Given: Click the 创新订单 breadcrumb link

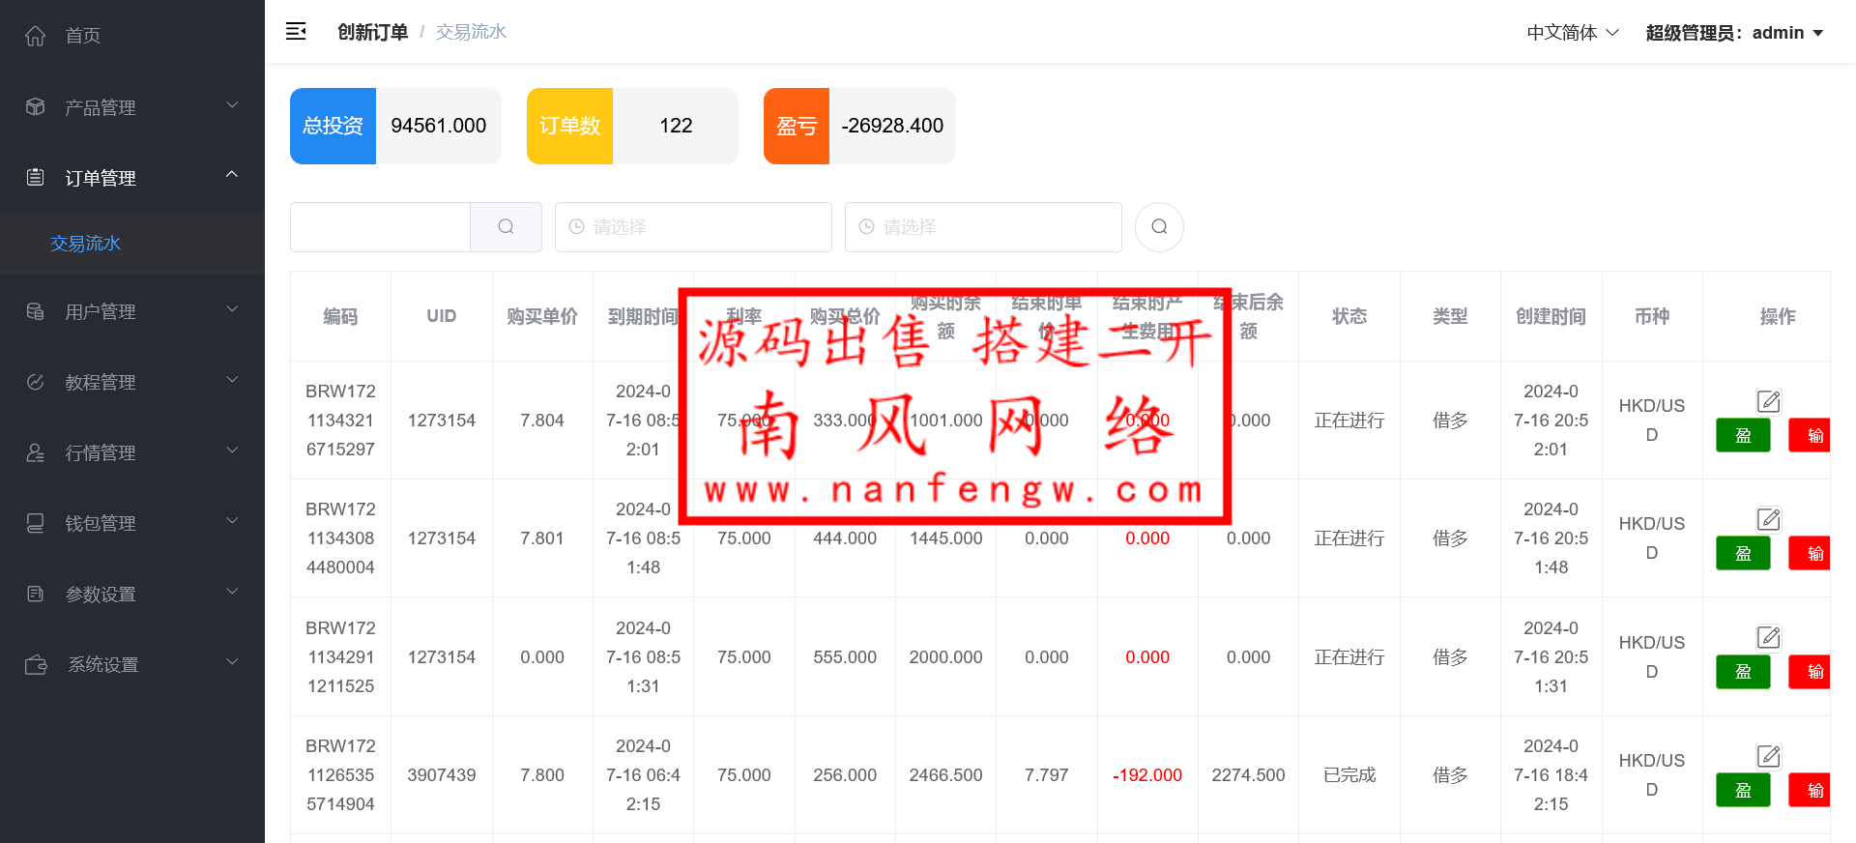Looking at the screenshot, I should (x=372, y=32).
